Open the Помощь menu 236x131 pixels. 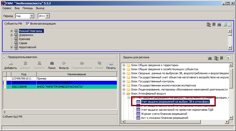pos(28,8)
